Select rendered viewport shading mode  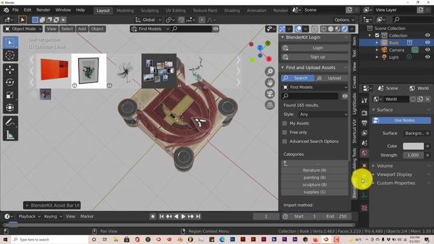[x=345, y=28]
